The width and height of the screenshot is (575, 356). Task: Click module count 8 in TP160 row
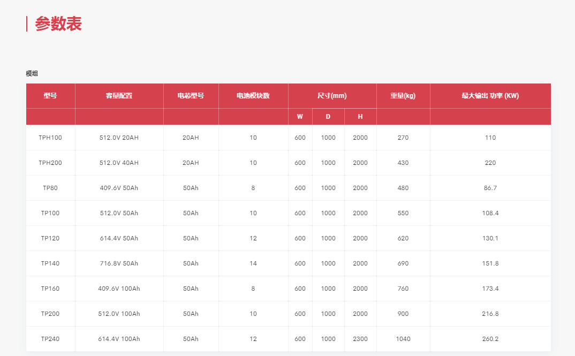pos(253,289)
